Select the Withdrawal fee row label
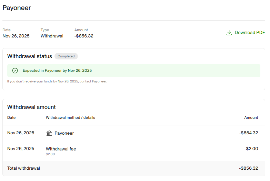The width and height of the screenshot is (270, 181). coord(61,149)
